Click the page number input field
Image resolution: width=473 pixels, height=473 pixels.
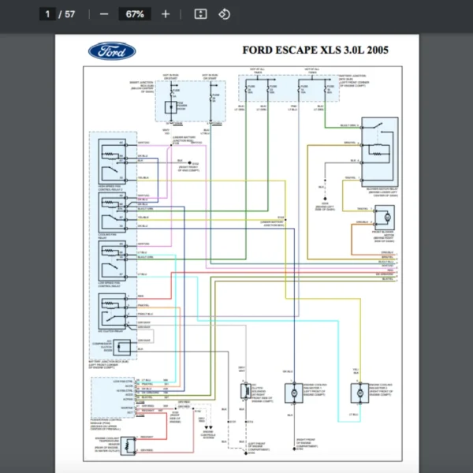coord(48,14)
